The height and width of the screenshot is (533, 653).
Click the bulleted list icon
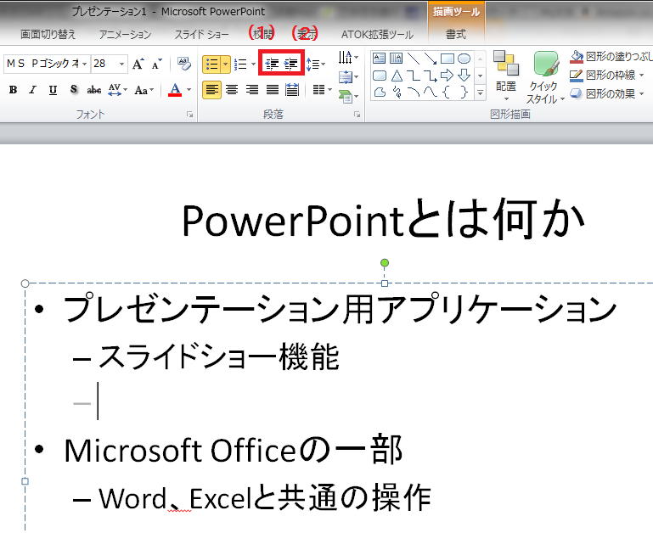tap(212, 65)
